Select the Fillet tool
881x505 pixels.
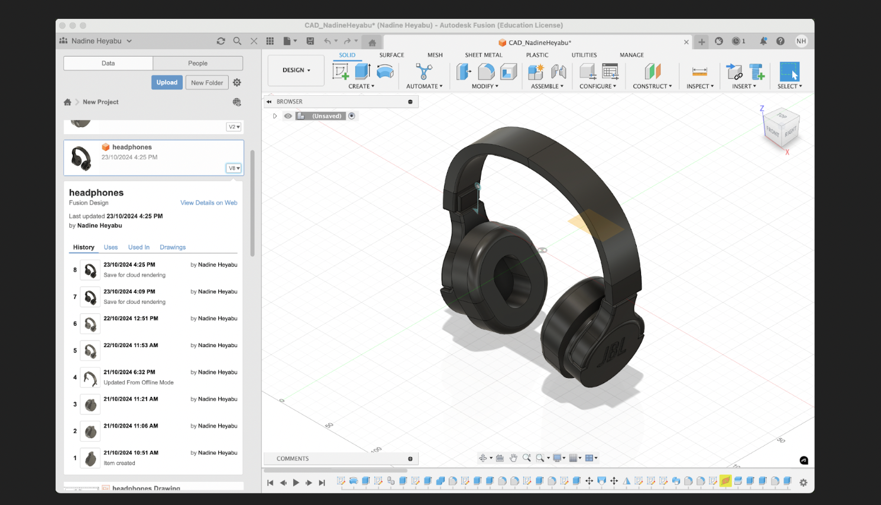tap(486, 72)
